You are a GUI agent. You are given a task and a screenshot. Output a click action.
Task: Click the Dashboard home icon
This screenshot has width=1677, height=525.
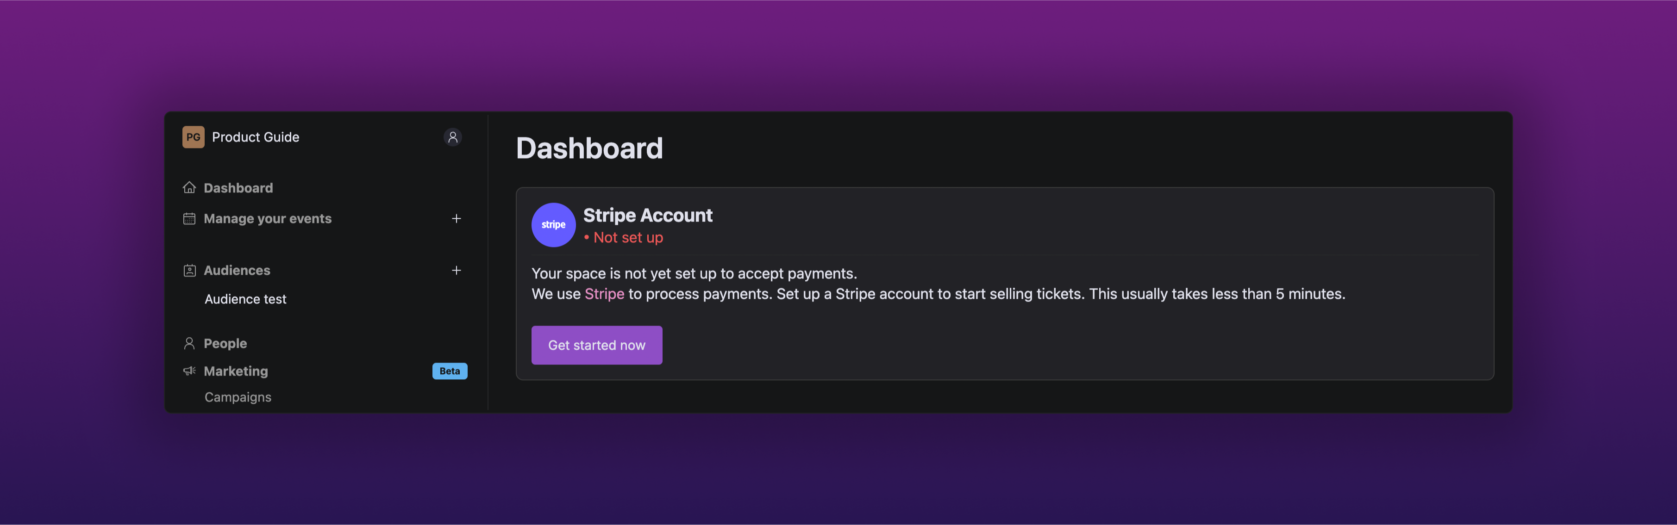pos(189,187)
